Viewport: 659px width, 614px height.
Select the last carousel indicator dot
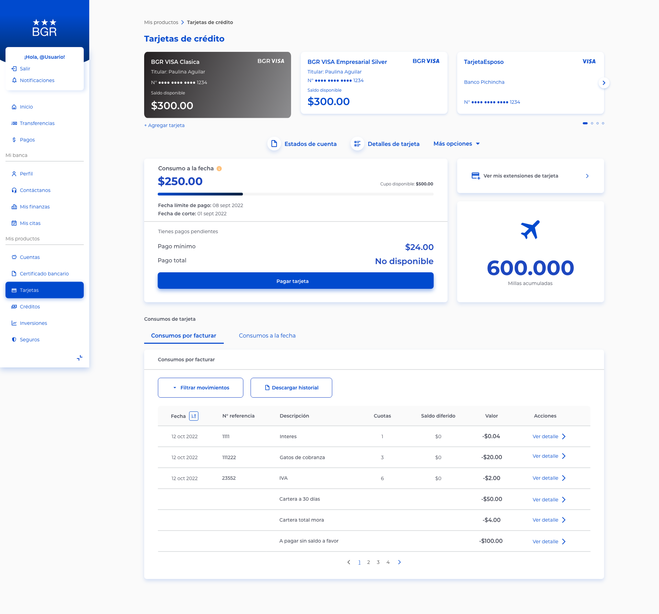point(603,123)
